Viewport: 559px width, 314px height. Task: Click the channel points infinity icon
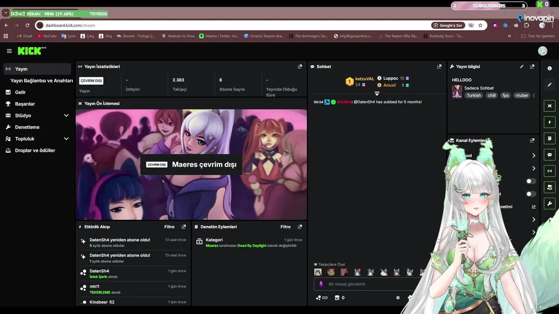(321, 298)
